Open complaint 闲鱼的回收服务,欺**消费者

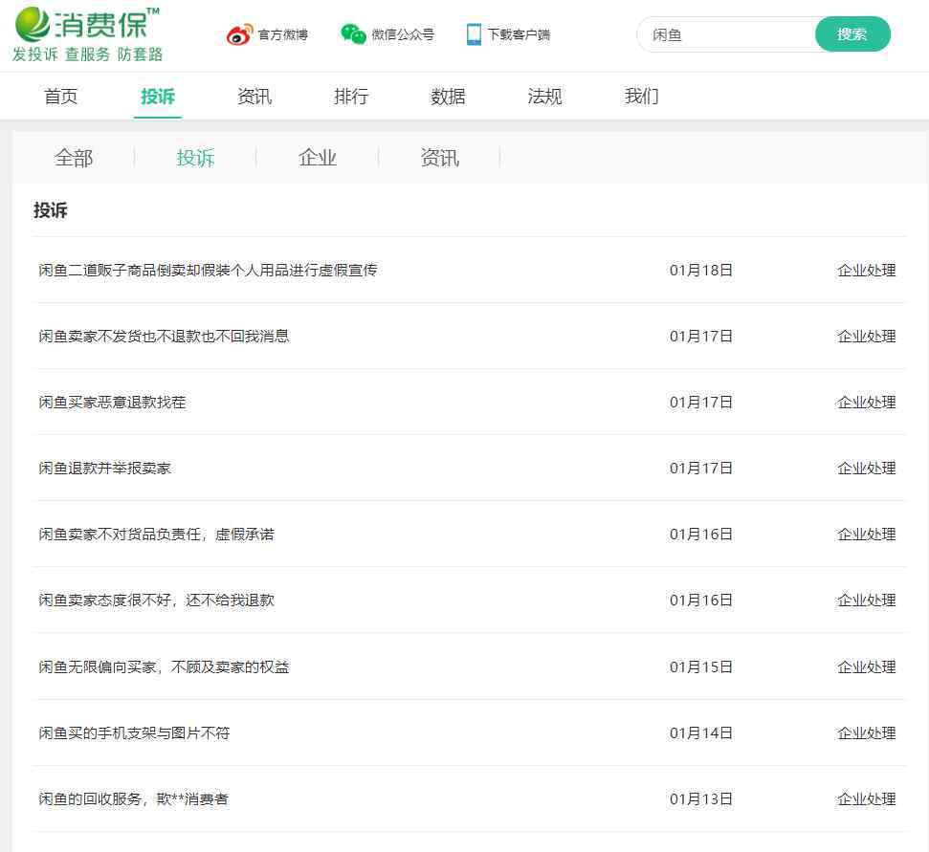point(133,799)
